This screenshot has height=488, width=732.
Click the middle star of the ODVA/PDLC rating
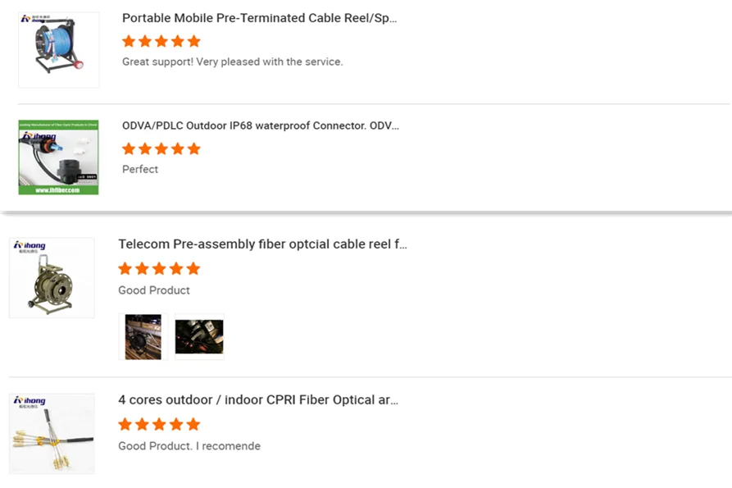(161, 148)
